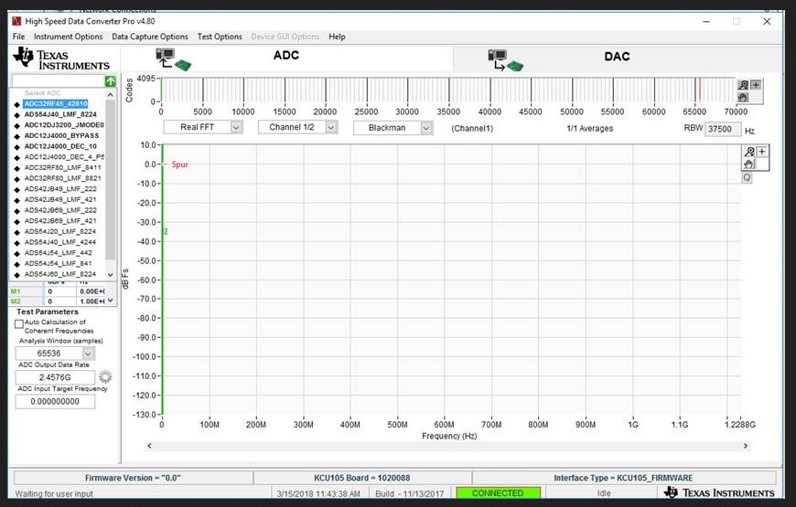This screenshot has width=796, height=507.
Task: Click the RBW 37500 field
Action: tap(723, 129)
